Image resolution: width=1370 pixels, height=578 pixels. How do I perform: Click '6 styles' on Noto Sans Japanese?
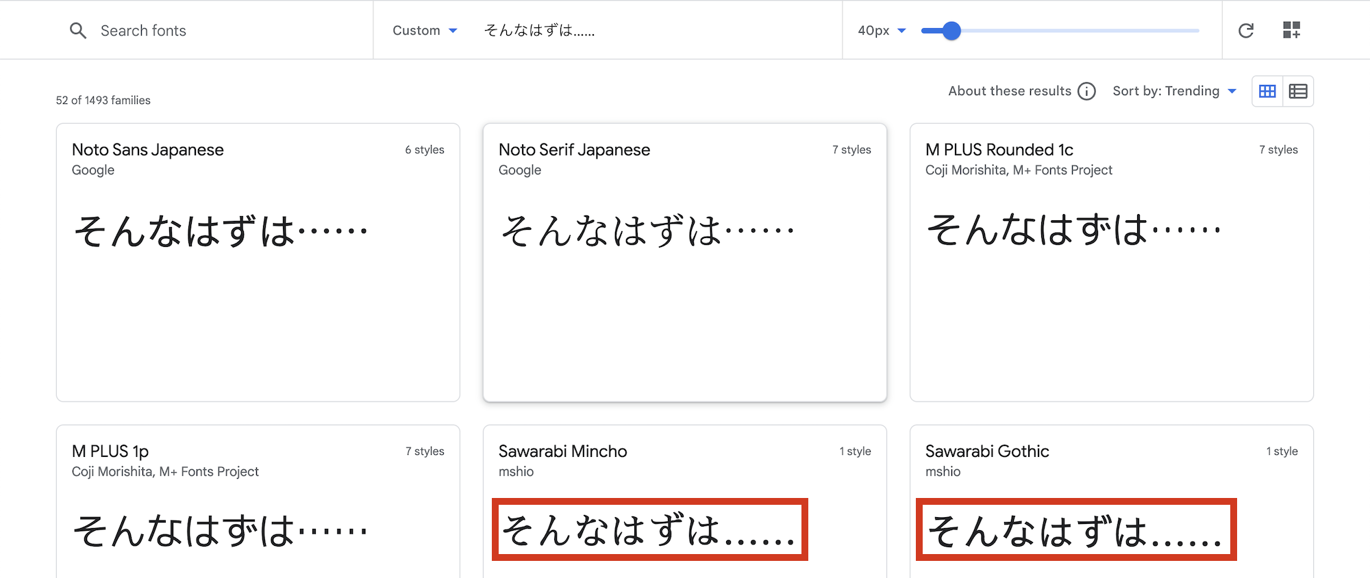[x=425, y=150]
